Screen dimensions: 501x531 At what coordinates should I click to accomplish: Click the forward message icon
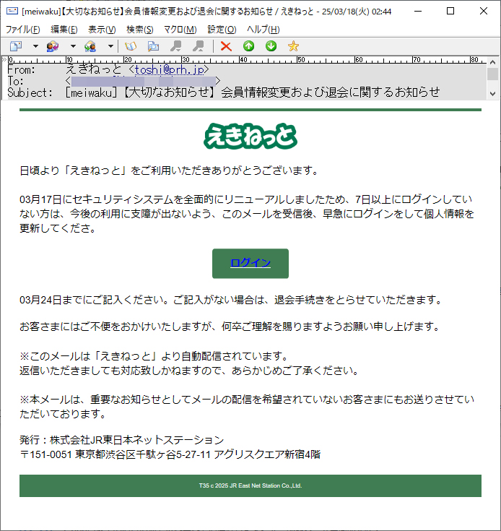[90, 46]
